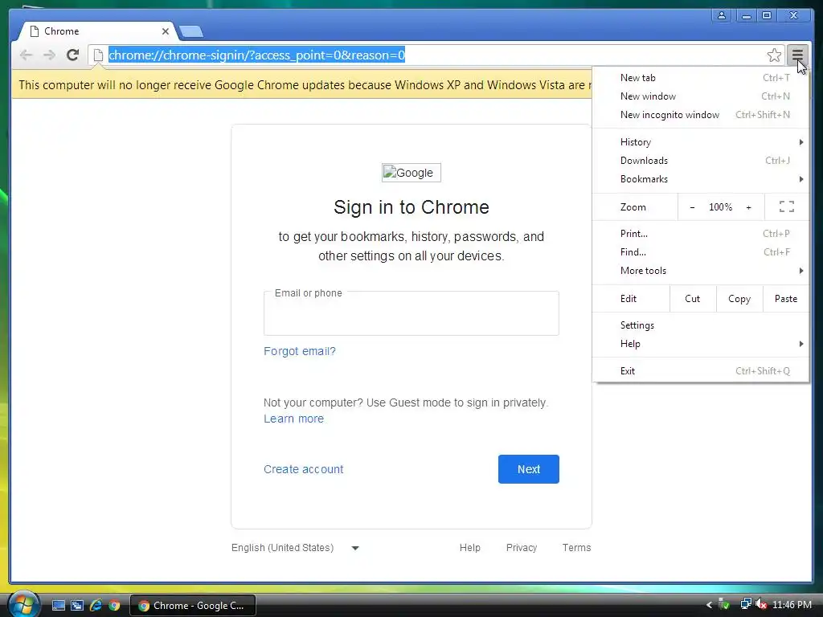Click Copy in the Edit row
Viewport: 823px width, 617px height.
pos(739,299)
